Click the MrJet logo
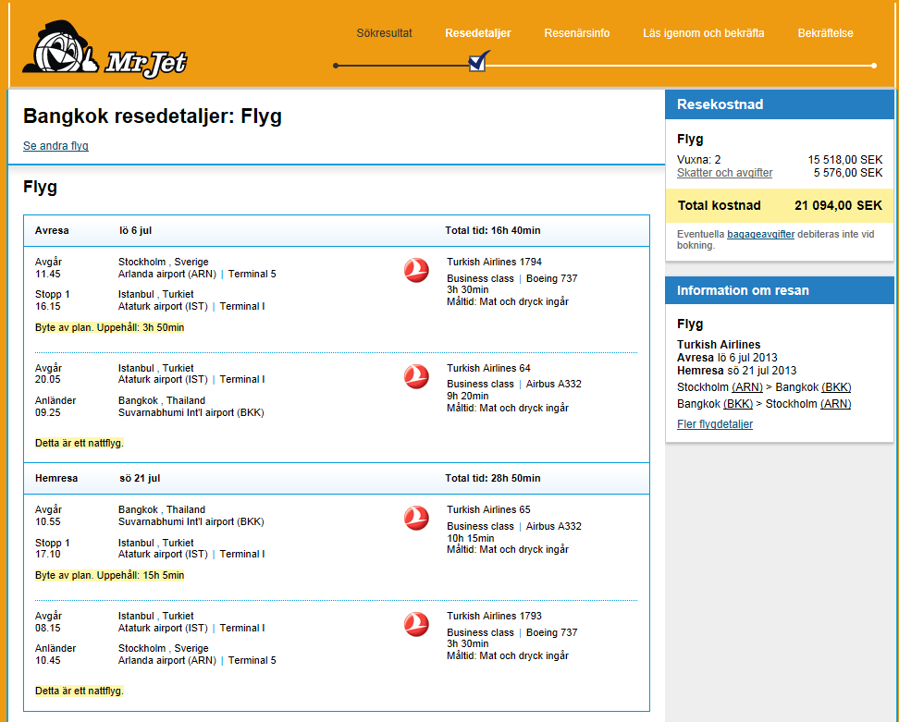The image size is (899, 722). click(105, 49)
